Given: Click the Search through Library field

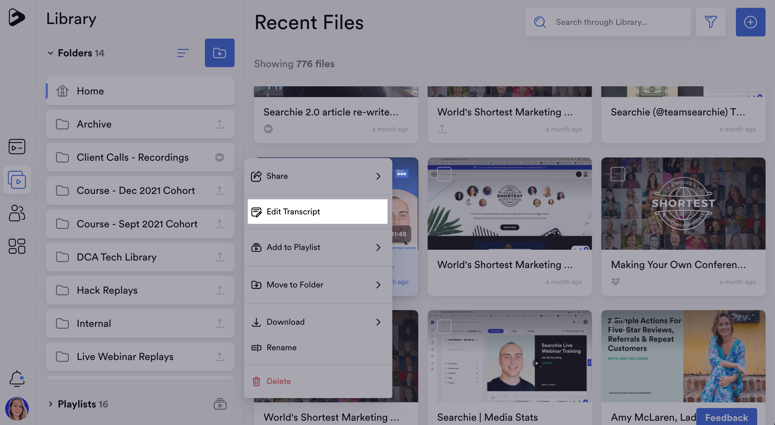Looking at the screenshot, I should pos(608,22).
